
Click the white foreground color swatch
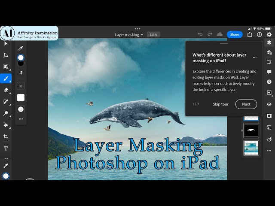point(21,58)
